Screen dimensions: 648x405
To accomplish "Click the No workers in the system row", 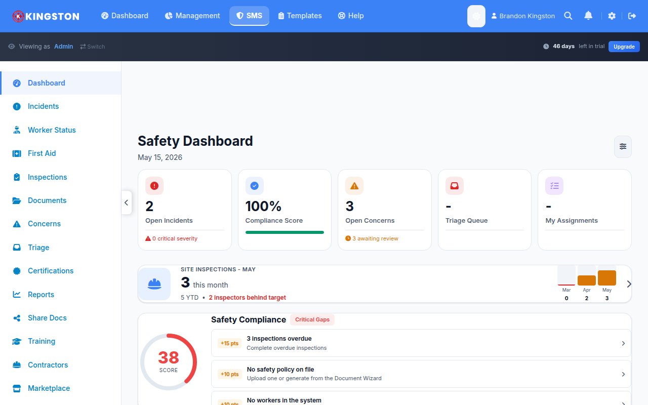I will pyautogui.click(x=421, y=398).
